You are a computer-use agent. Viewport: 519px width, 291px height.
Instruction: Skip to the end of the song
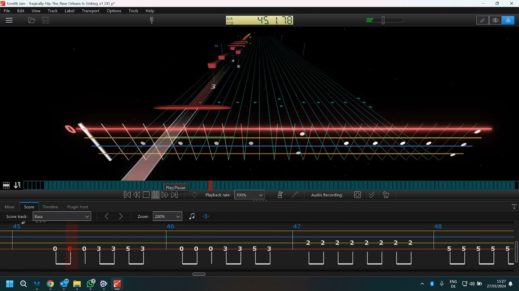pyautogui.click(x=174, y=195)
